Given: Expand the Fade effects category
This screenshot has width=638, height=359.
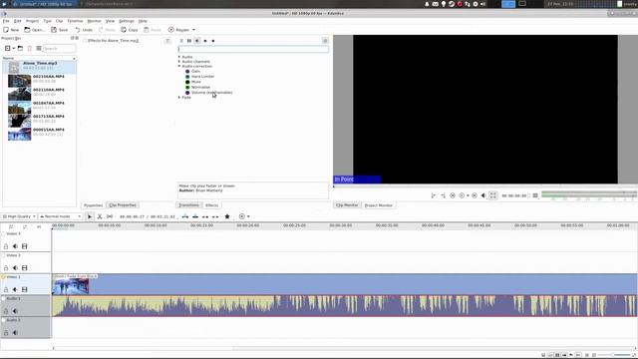Looking at the screenshot, I should click(179, 98).
